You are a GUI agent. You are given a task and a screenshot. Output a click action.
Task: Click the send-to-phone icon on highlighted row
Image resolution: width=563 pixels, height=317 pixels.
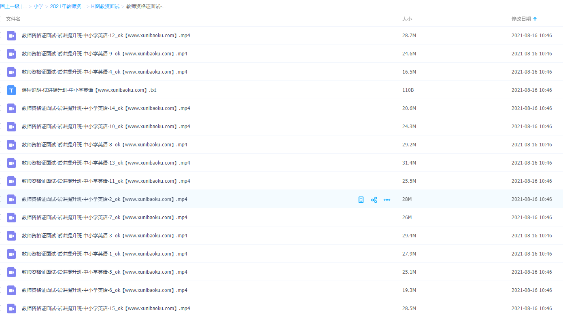361,200
